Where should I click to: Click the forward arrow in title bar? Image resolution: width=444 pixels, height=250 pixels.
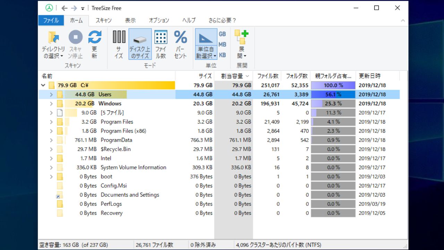click(74, 8)
